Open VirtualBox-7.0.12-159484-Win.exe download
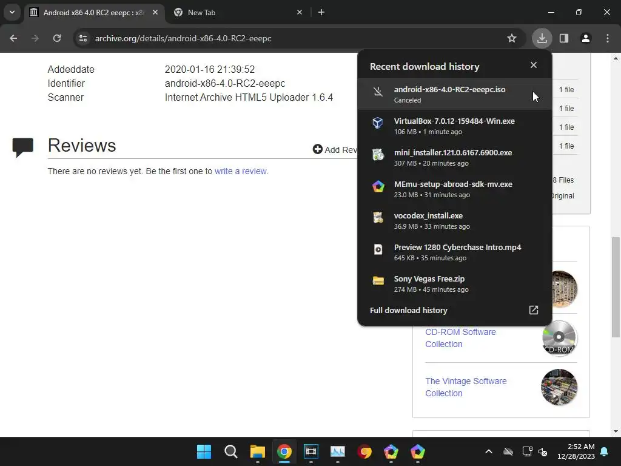This screenshot has height=466, width=621. (x=455, y=126)
